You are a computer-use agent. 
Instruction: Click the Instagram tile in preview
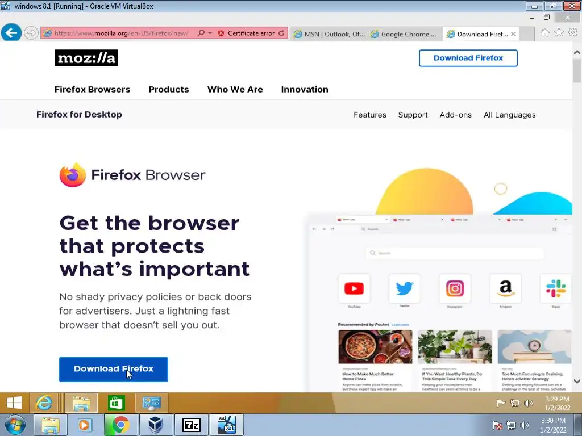455,288
